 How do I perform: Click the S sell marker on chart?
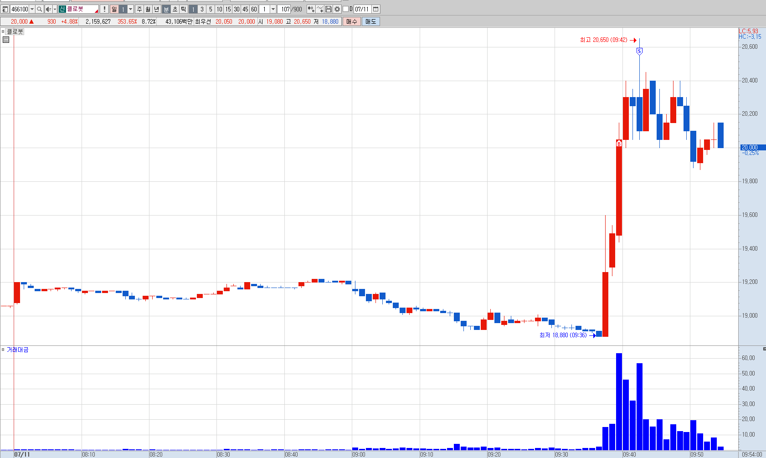(x=639, y=51)
